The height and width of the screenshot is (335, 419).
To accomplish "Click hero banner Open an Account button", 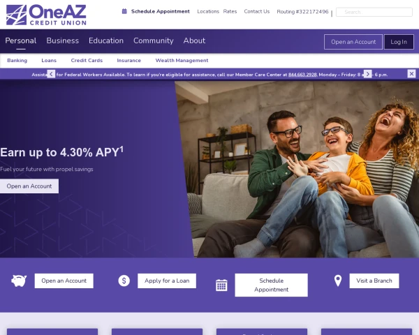I will click(29, 186).
